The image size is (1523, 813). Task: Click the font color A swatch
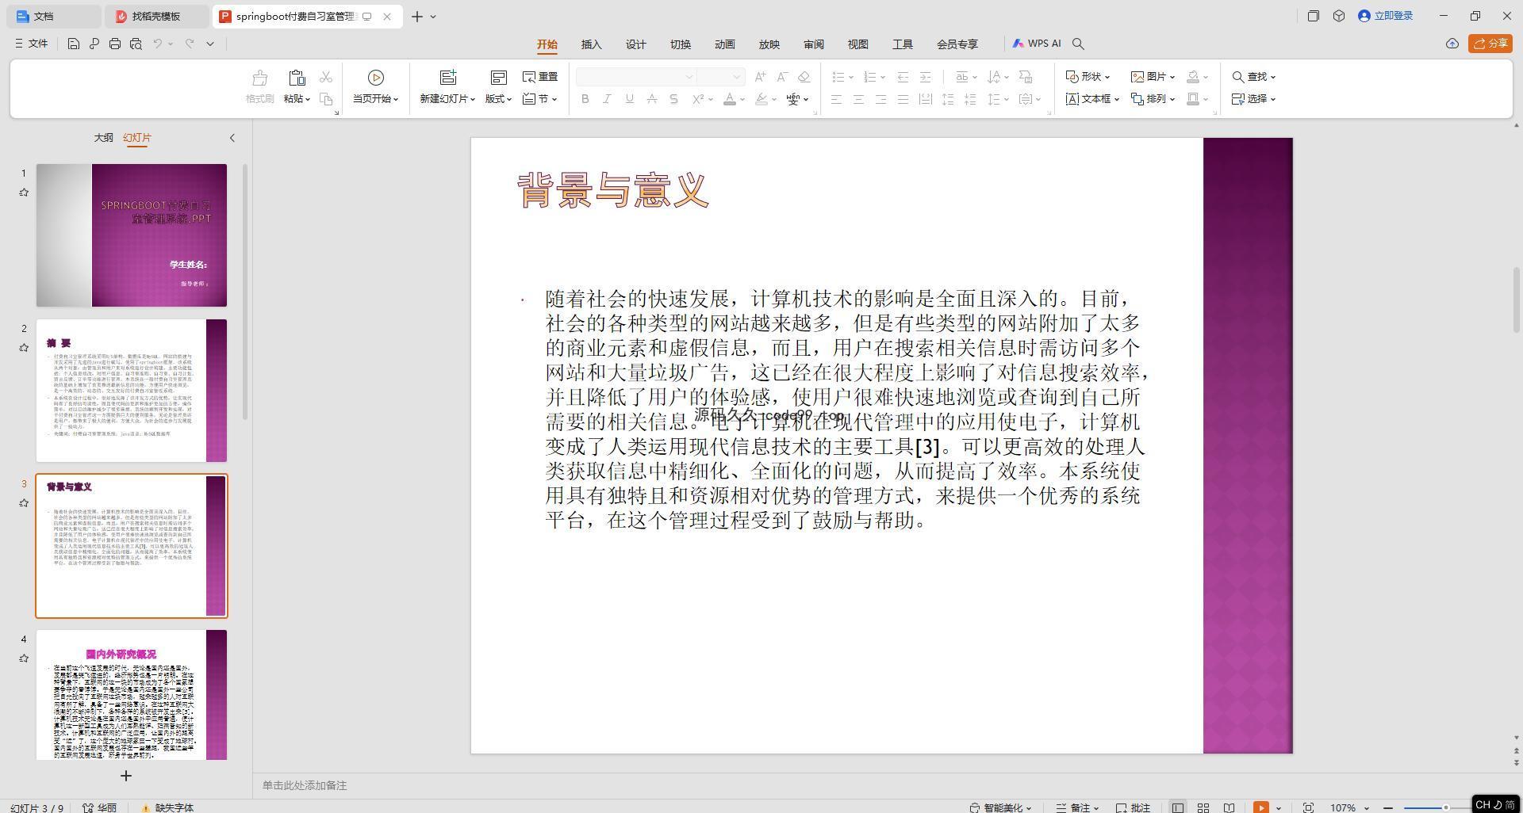(x=729, y=99)
